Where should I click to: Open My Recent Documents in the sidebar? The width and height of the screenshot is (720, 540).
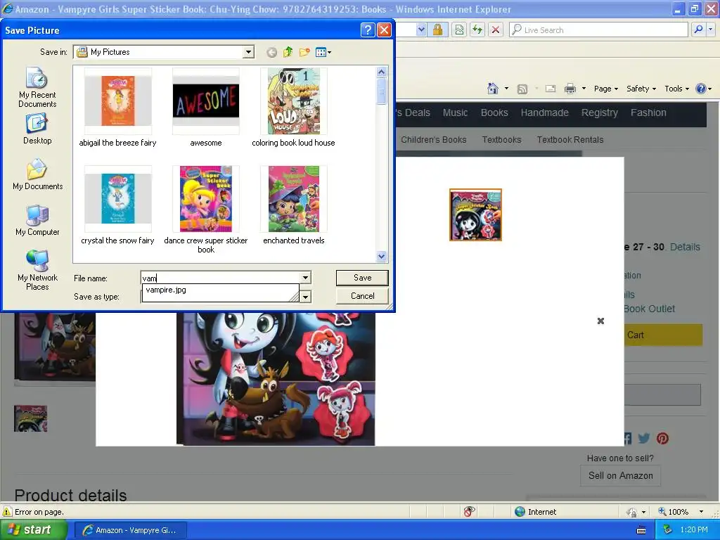pyautogui.click(x=37, y=87)
